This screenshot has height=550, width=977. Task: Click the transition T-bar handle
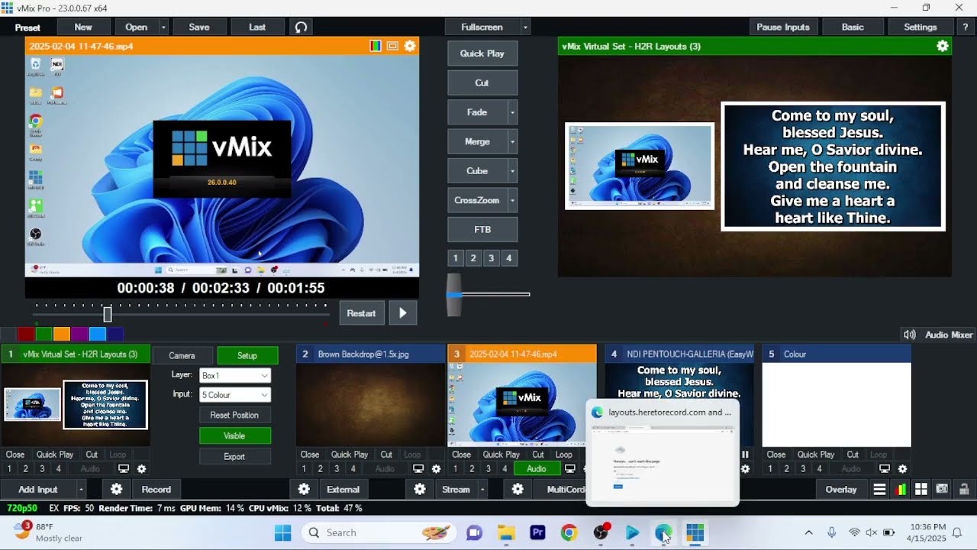[454, 295]
